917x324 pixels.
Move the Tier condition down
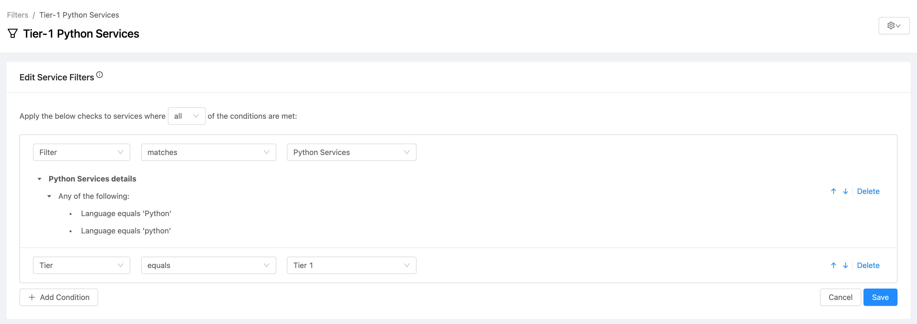coord(845,265)
